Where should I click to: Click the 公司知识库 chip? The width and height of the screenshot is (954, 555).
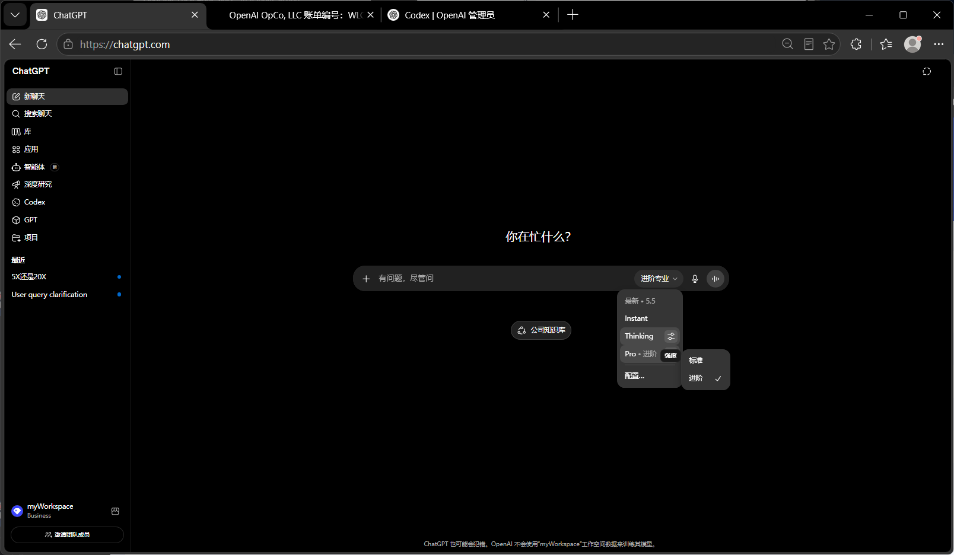(541, 330)
